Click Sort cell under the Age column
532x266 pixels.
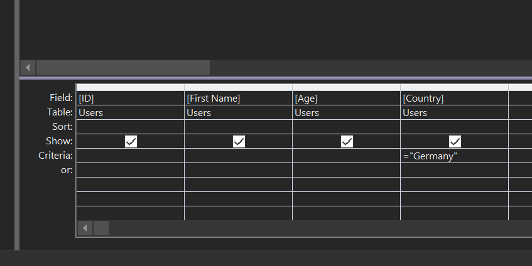[x=346, y=127]
